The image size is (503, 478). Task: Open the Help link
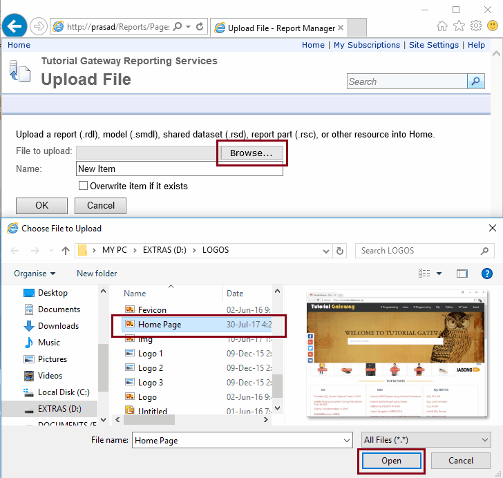pos(476,45)
